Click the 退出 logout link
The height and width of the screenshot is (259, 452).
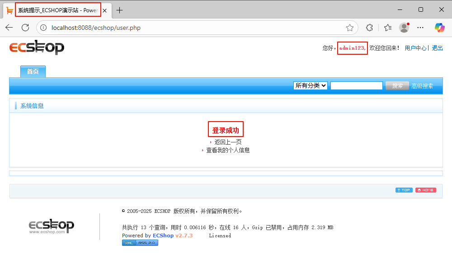(x=437, y=48)
